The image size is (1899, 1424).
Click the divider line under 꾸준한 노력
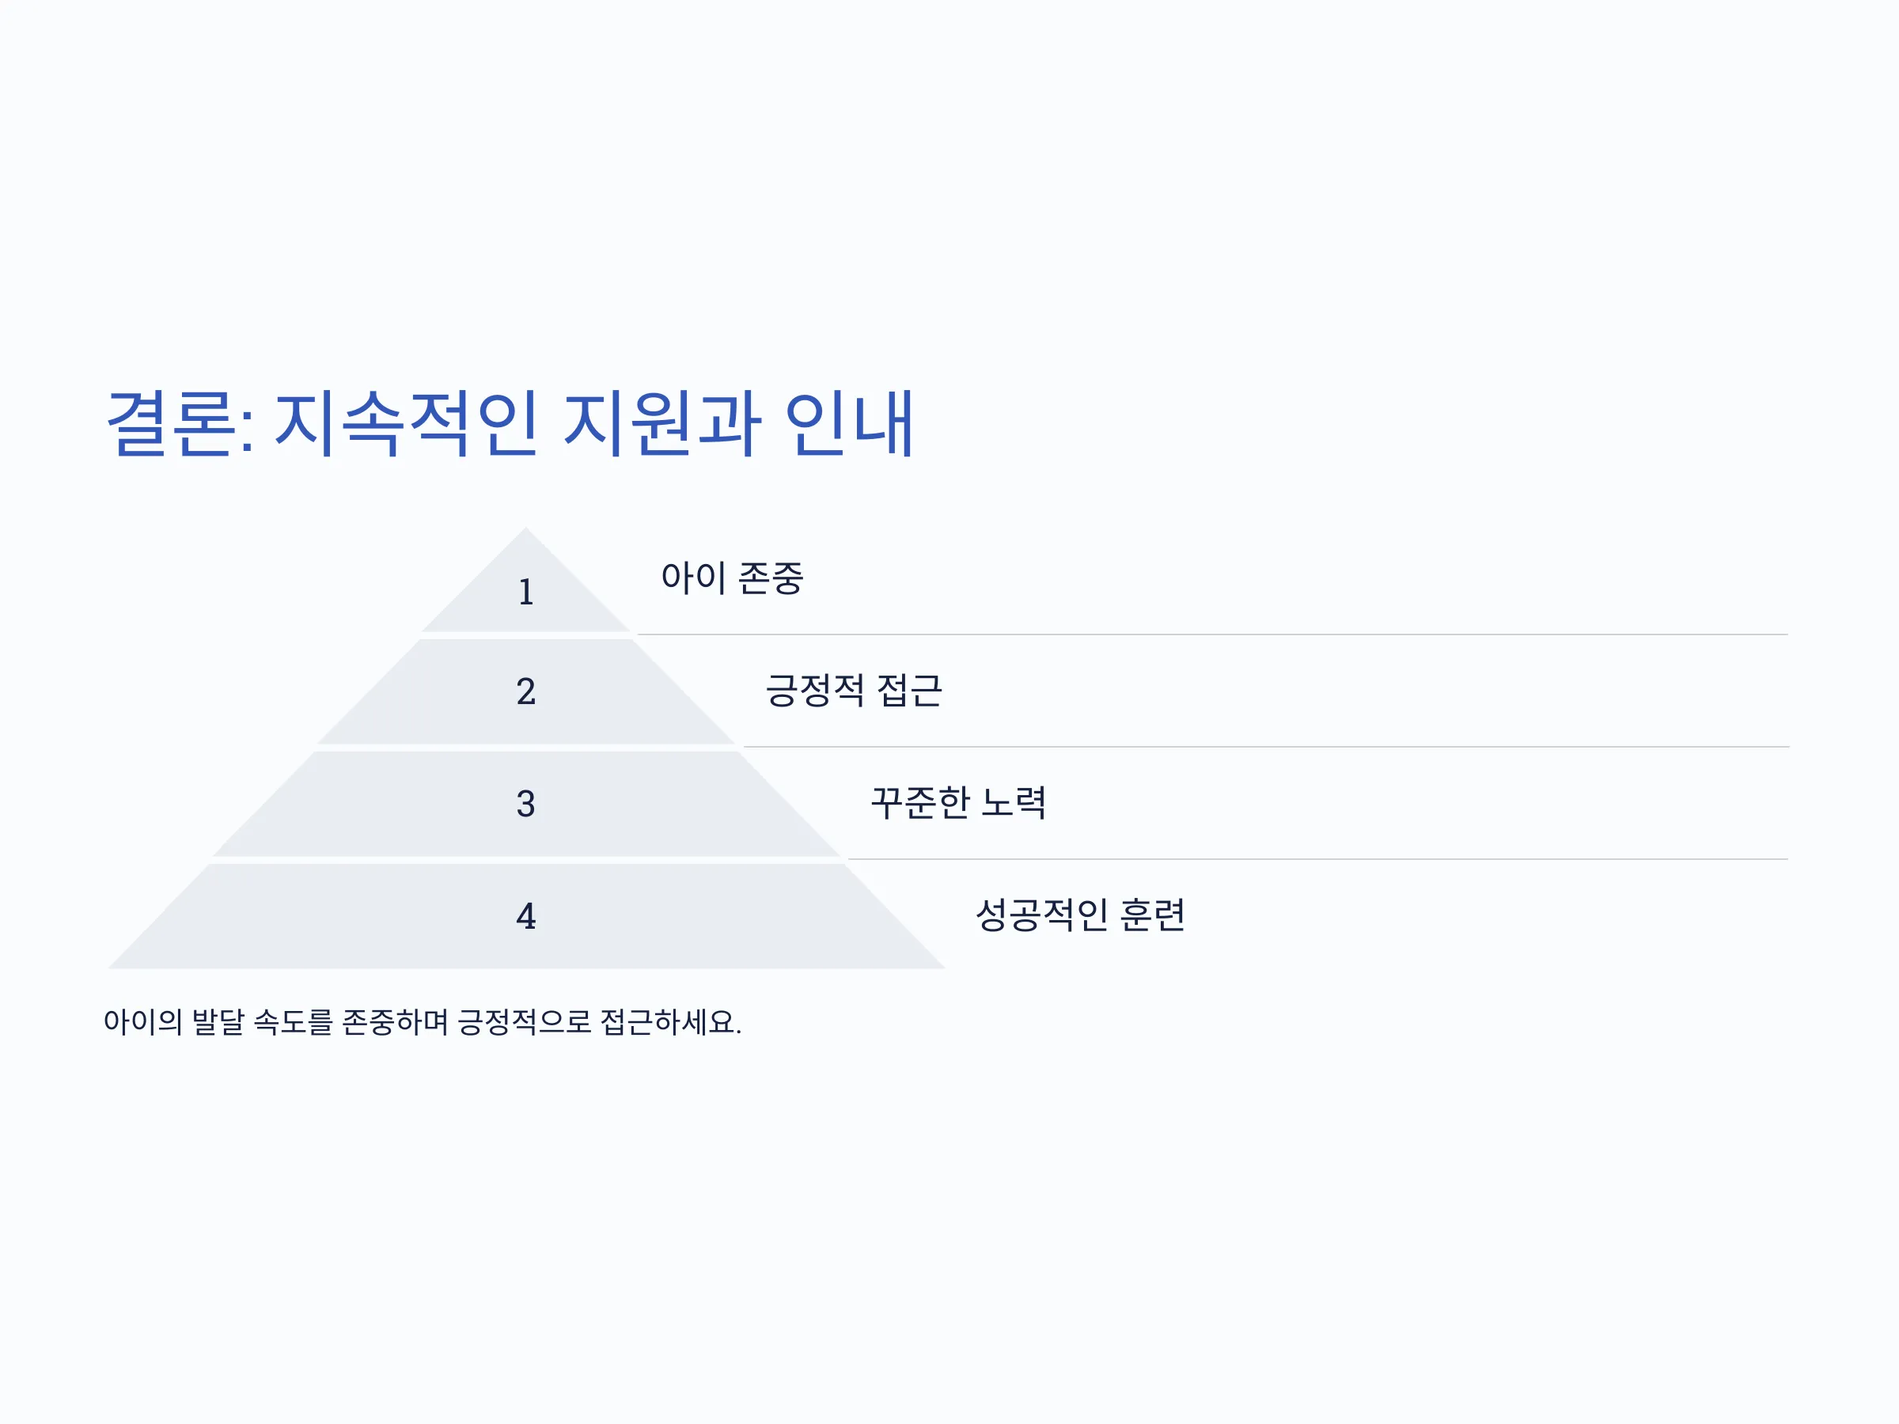click(x=1317, y=859)
